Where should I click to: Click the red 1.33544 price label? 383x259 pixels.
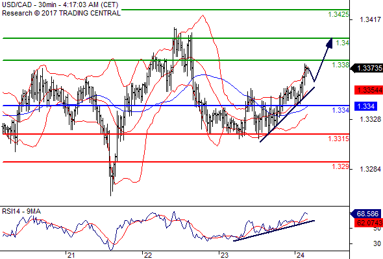coord(369,90)
